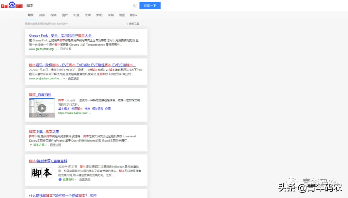Open 什么是视频脚本 知乎 result
The image size is (348, 198).
(63, 195)
